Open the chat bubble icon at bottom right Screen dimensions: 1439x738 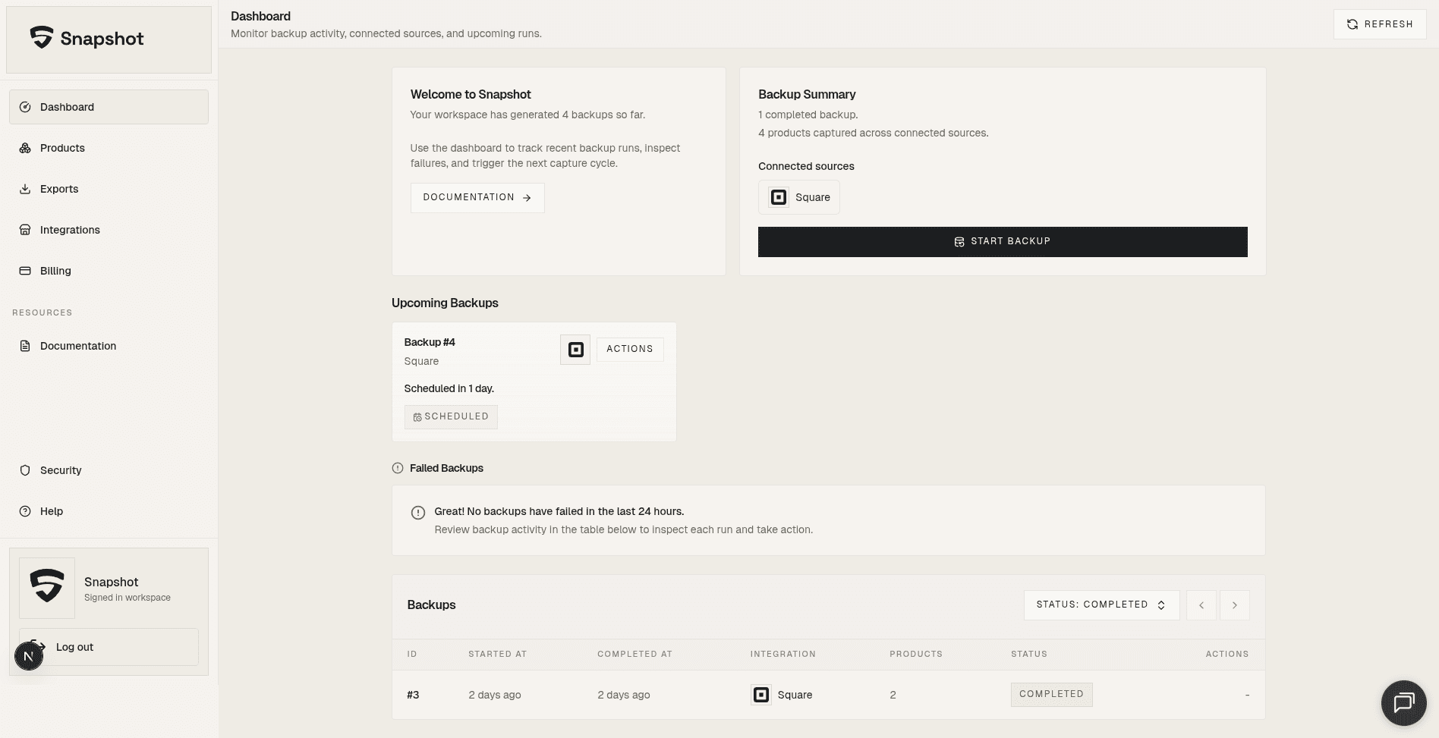(x=1404, y=702)
